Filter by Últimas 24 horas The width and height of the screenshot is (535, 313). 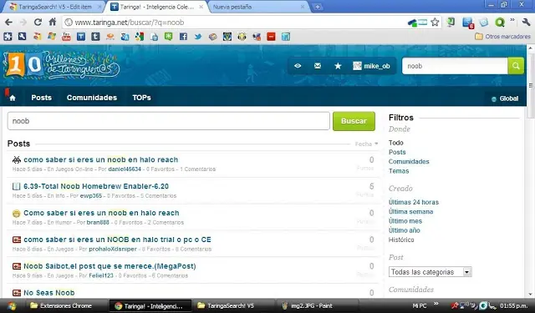click(414, 202)
